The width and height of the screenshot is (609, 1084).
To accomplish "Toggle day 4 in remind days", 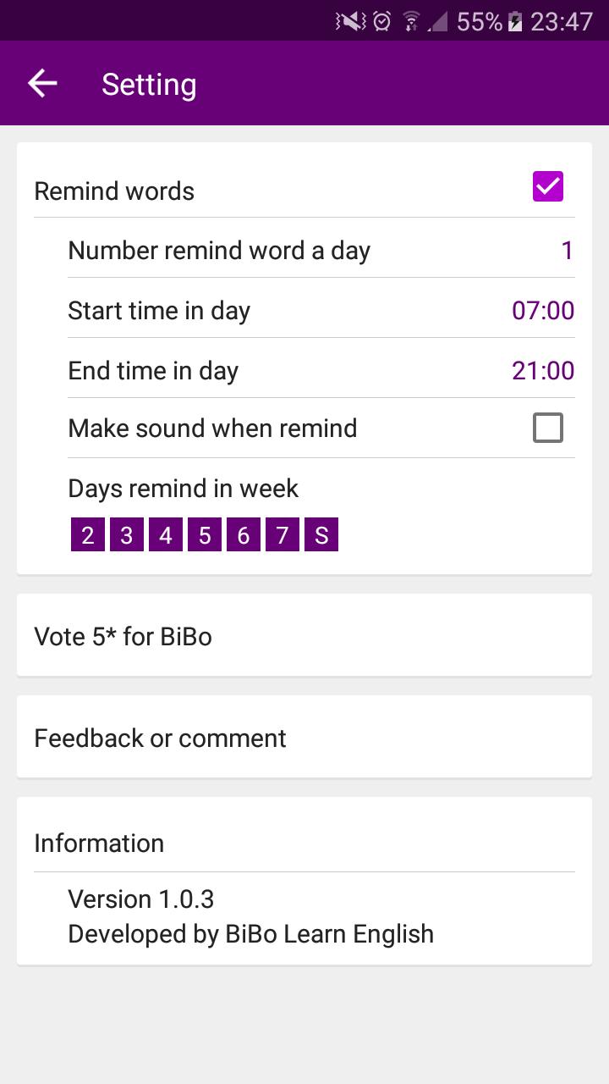I will click(166, 535).
